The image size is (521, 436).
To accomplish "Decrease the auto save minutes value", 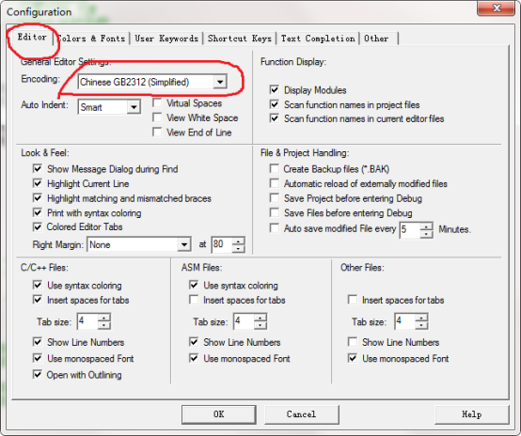I will point(426,234).
